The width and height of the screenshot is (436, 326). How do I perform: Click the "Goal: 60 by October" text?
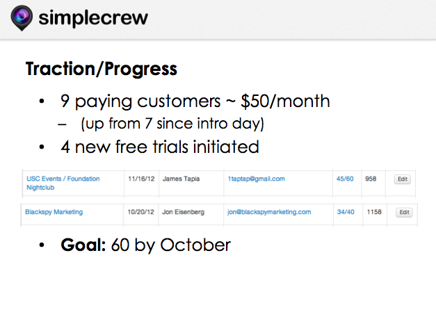146,245
